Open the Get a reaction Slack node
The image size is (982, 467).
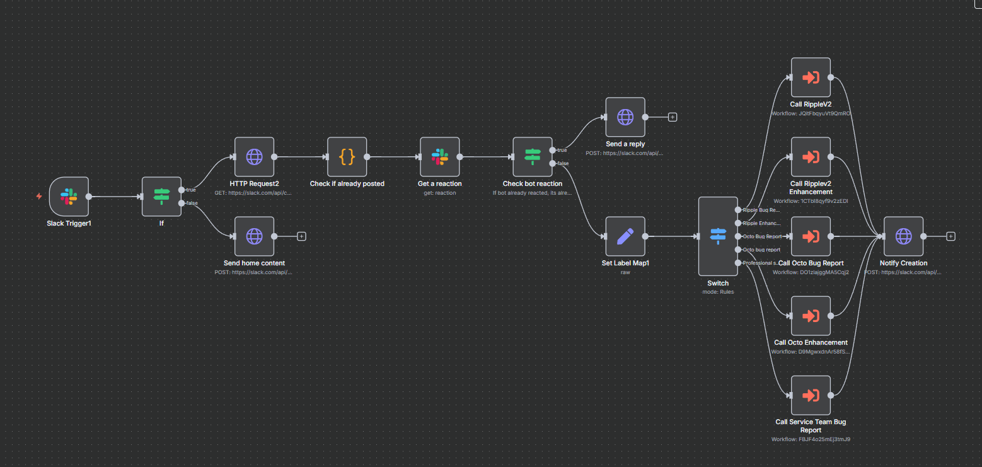pyautogui.click(x=440, y=157)
